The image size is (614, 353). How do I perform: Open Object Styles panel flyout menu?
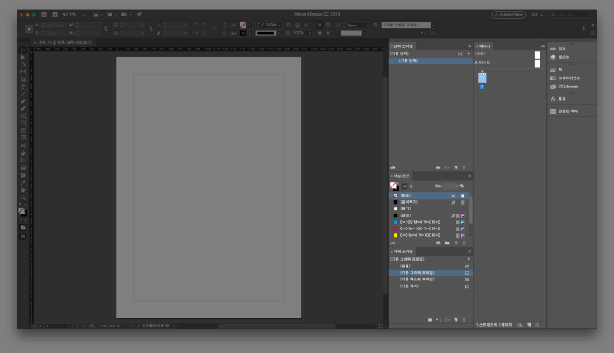(x=469, y=252)
